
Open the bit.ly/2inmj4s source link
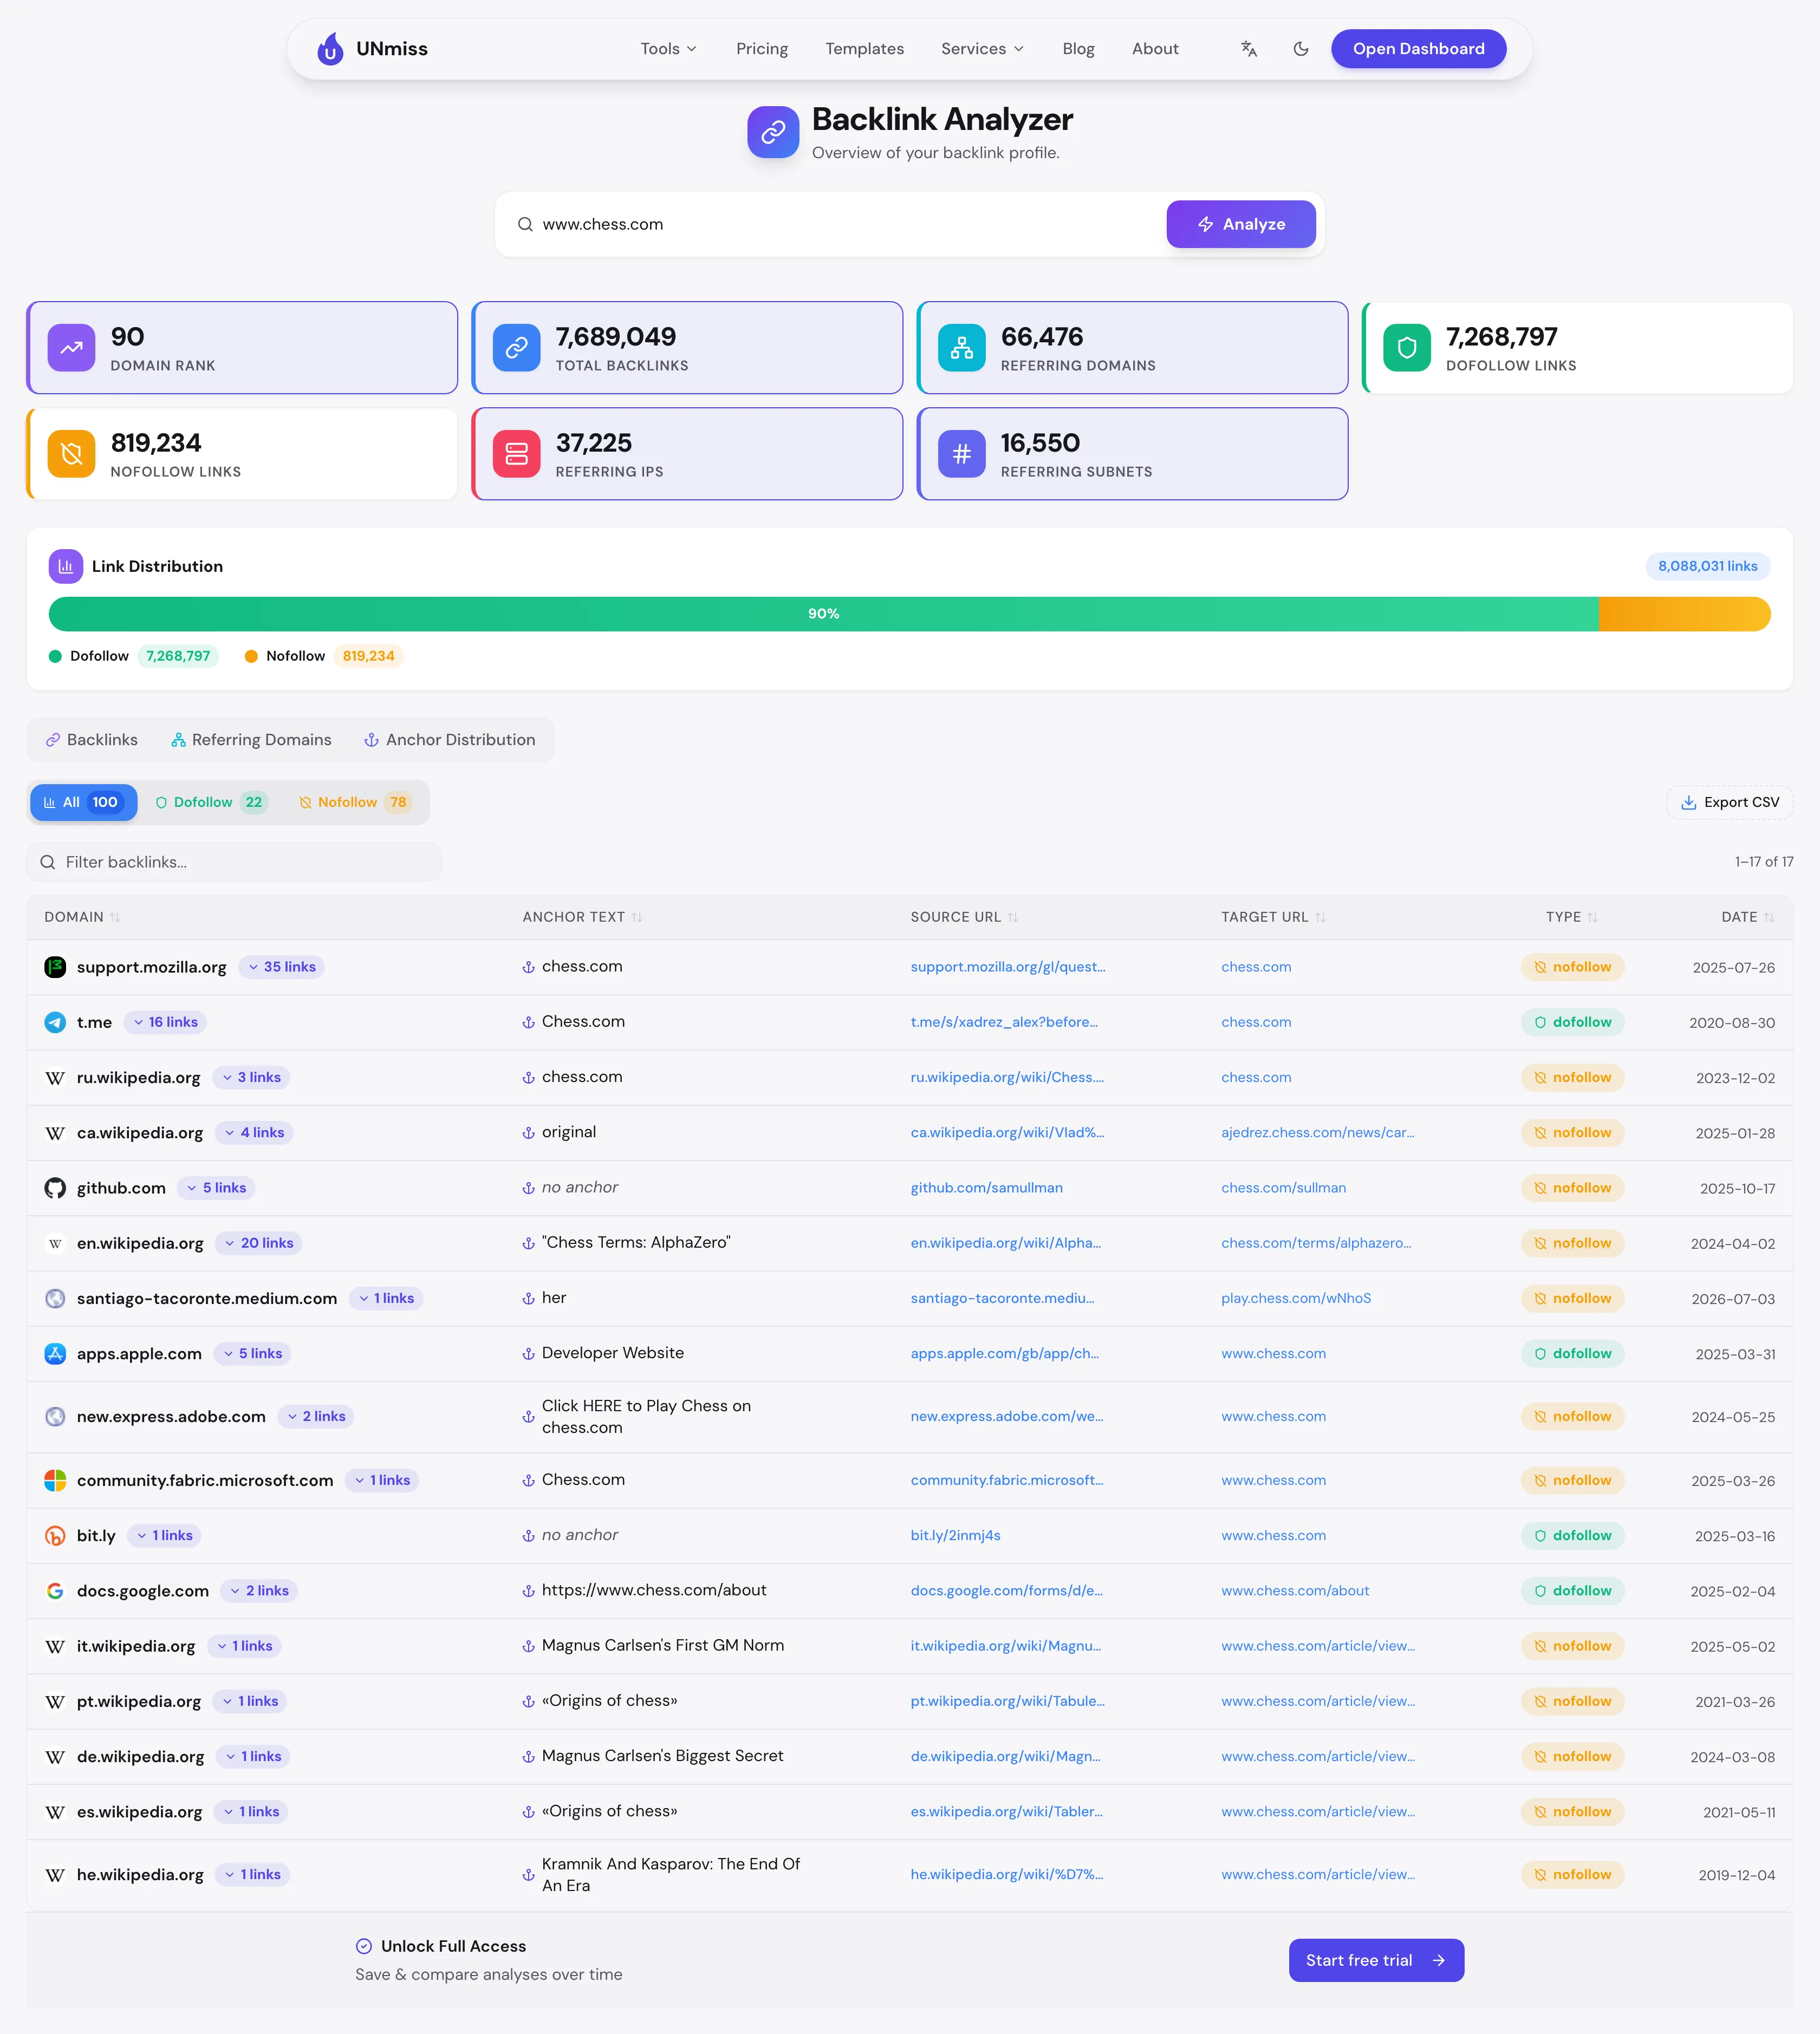click(x=955, y=1535)
